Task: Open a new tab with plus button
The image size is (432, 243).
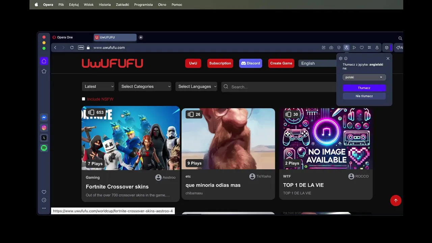Action: pos(141,37)
